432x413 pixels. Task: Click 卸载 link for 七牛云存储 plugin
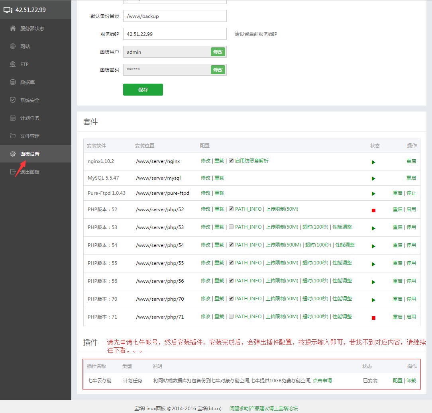click(x=411, y=380)
